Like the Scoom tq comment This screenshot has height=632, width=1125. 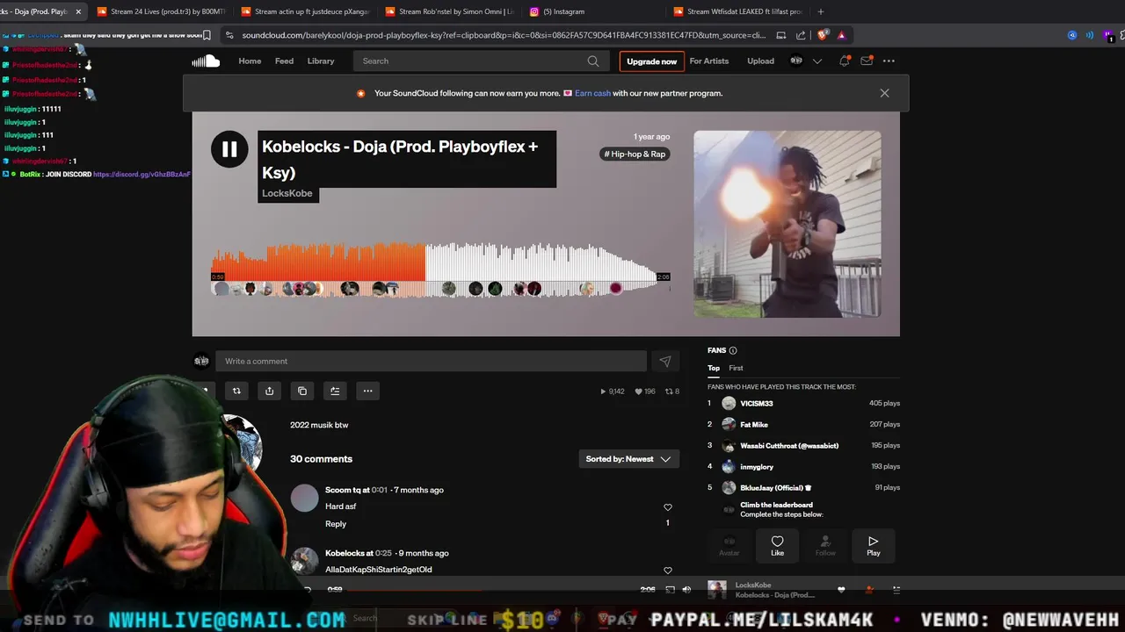[668, 506]
